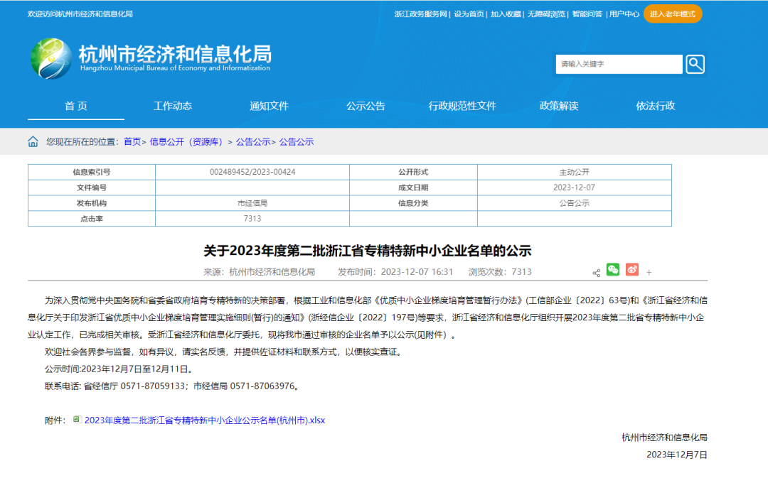The width and height of the screenshot is (768, 478).
Task: Select the 公示公告 tab
Action: tap(366, 106)
